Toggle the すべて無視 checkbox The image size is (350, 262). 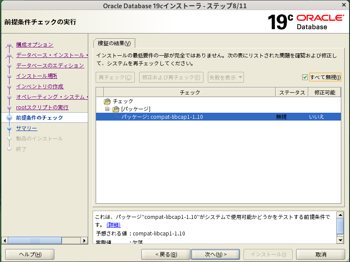(305, 77)
